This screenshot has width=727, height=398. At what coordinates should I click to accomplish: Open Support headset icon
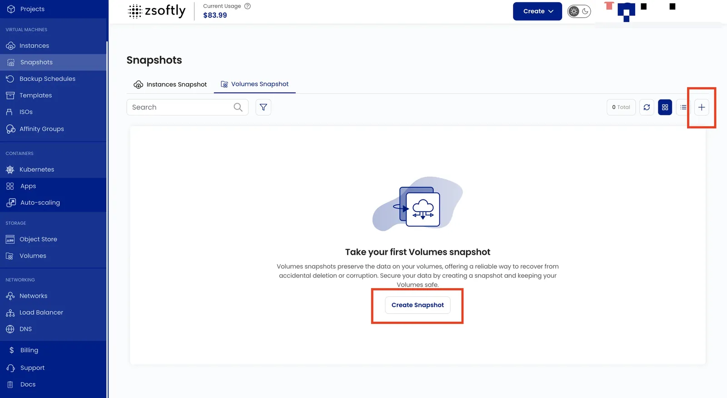(x=11, y=368)
